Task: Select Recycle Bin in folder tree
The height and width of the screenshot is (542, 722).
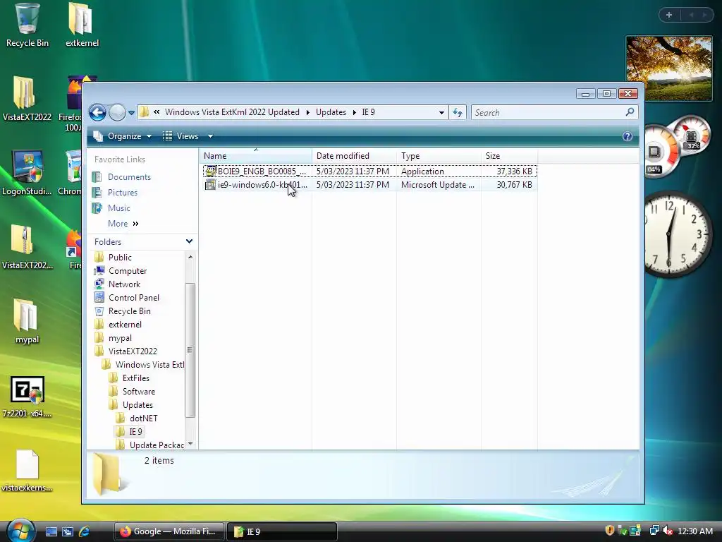Action: coord(130,311)
